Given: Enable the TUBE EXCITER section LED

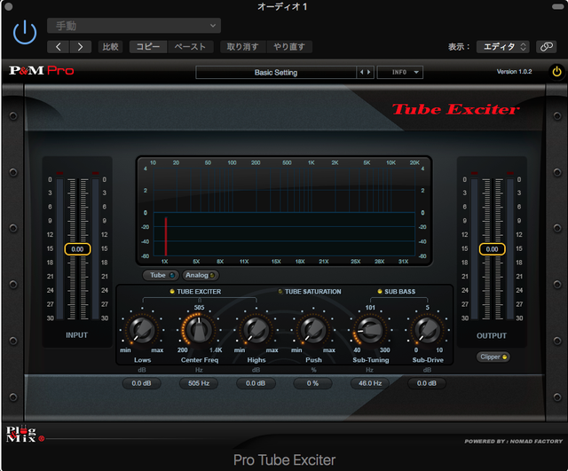Looking at the screenshot, I should (x=172, y=292).
